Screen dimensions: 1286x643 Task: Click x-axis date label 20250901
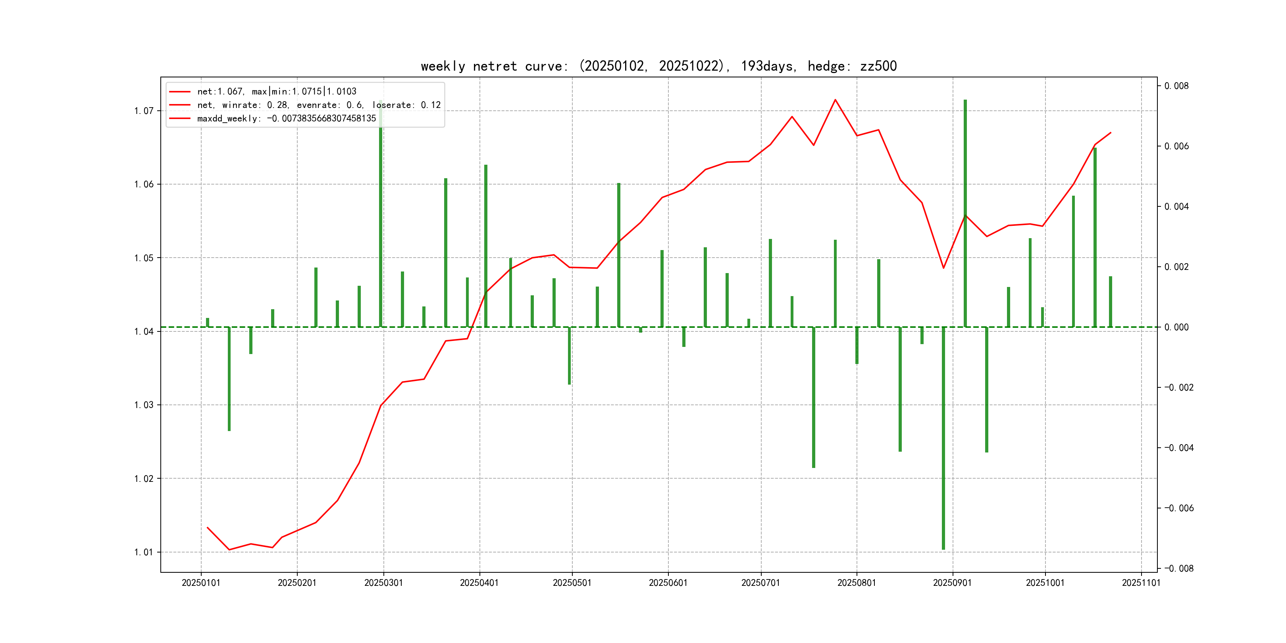(952, 583)
